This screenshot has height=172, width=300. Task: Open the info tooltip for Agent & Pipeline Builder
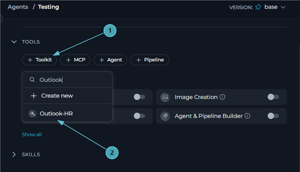pyautogui.click(x=247, y=116)
